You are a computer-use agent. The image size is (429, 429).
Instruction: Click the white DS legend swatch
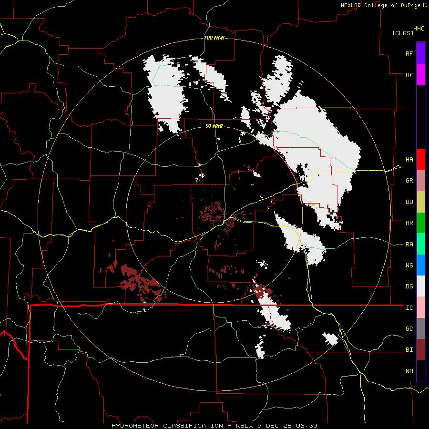pos(421,286)
